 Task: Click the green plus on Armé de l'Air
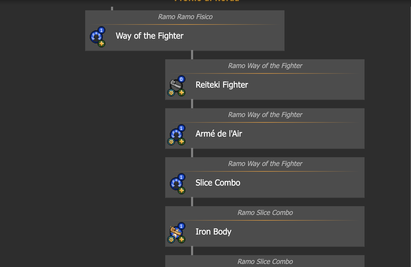(181, 141)
